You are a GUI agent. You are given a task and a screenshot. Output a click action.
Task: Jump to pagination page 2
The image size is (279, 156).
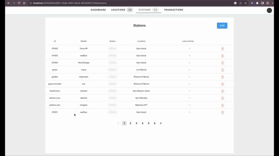[130, 123]
